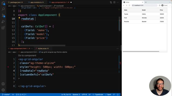Click errors and warnings count in status bar
Image resolution: width=172 pixels, height=96 pixels.
21,95
